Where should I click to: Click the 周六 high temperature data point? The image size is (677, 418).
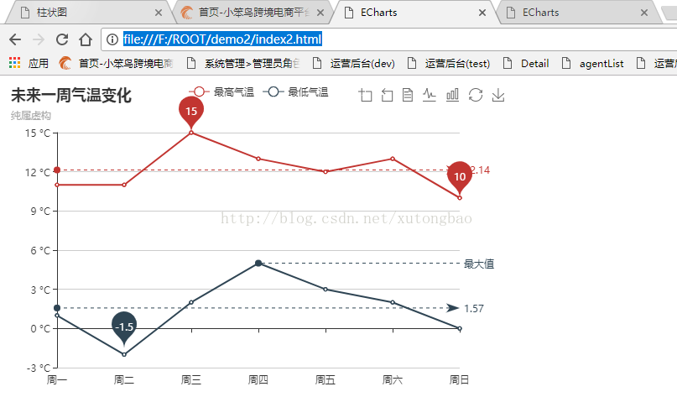click(x=393, y=159)
